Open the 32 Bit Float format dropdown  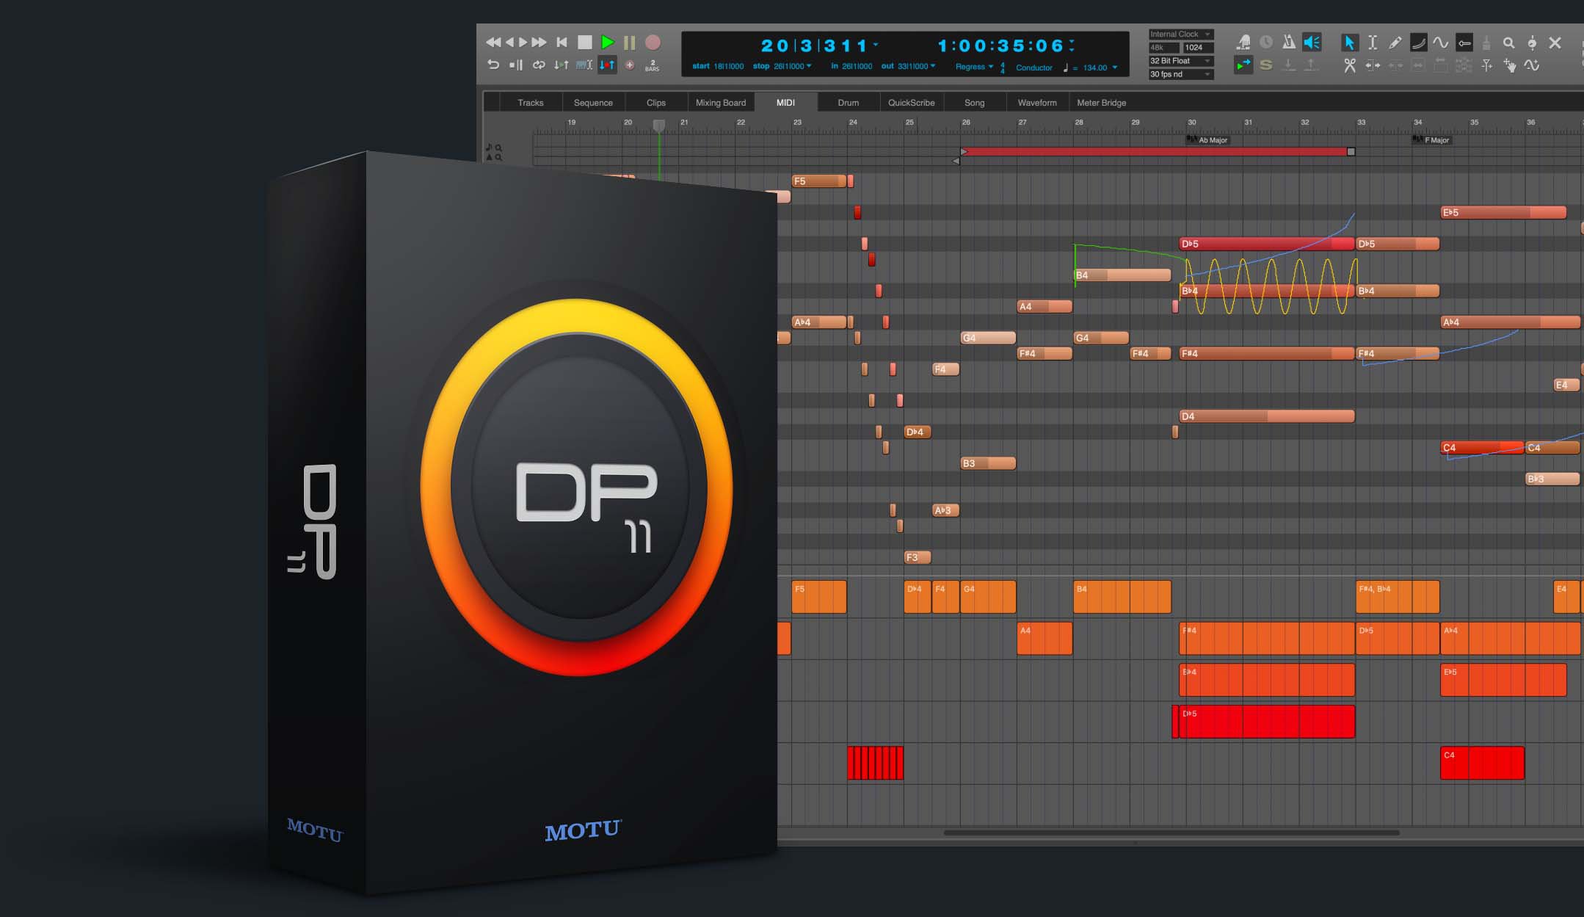click(1180, 61)
